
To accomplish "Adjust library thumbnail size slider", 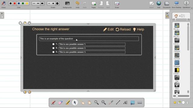I will point(177,96).
